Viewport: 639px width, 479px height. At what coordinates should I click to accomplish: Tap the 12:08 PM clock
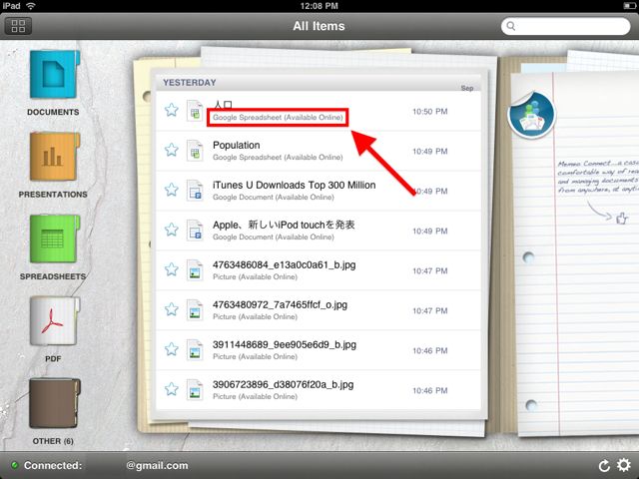tap(319, 6)
